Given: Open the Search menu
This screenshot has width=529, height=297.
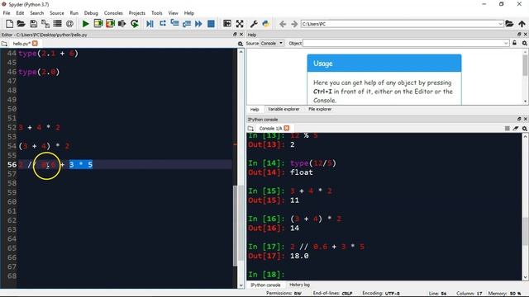Looking at the screenshot, I should click(x=36, y=13).
